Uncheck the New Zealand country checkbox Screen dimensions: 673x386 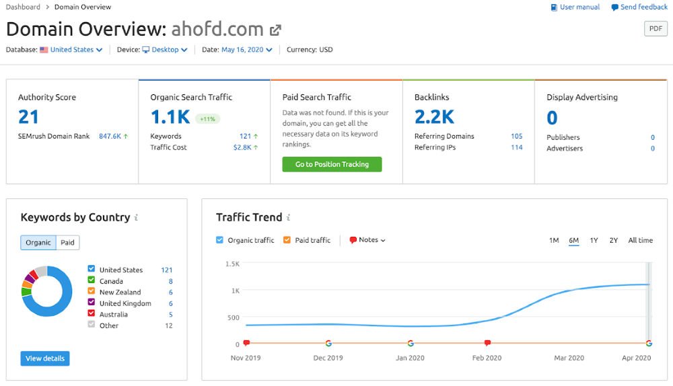coord(92,291)
